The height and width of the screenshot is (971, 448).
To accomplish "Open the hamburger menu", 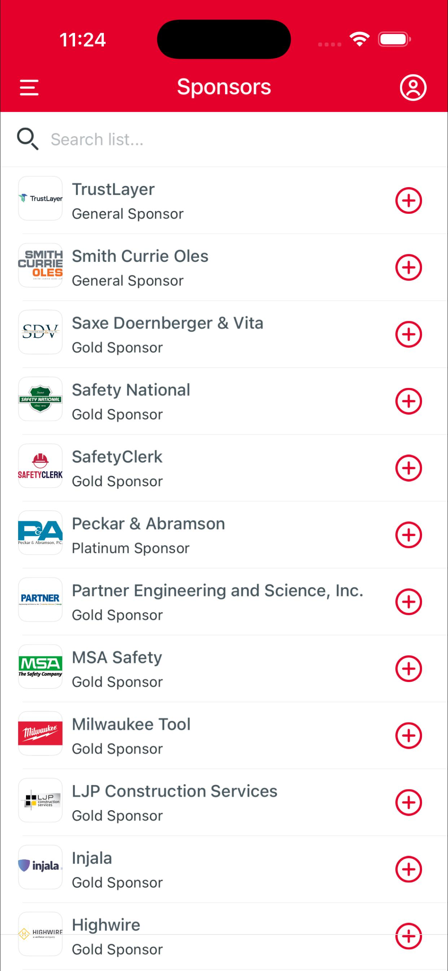I will click(x=29, y=87).
